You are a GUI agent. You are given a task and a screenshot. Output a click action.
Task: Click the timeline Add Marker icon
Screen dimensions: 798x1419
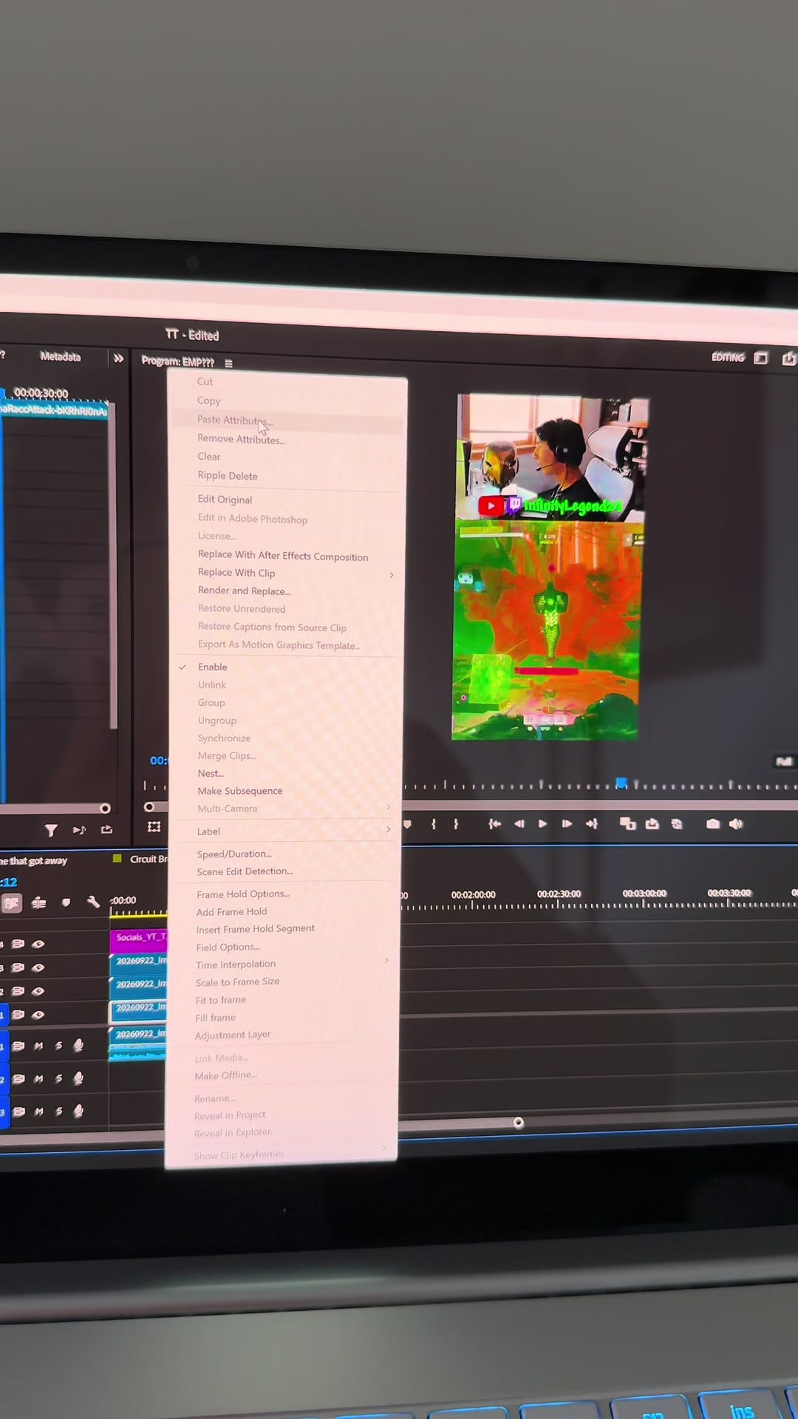66,902
